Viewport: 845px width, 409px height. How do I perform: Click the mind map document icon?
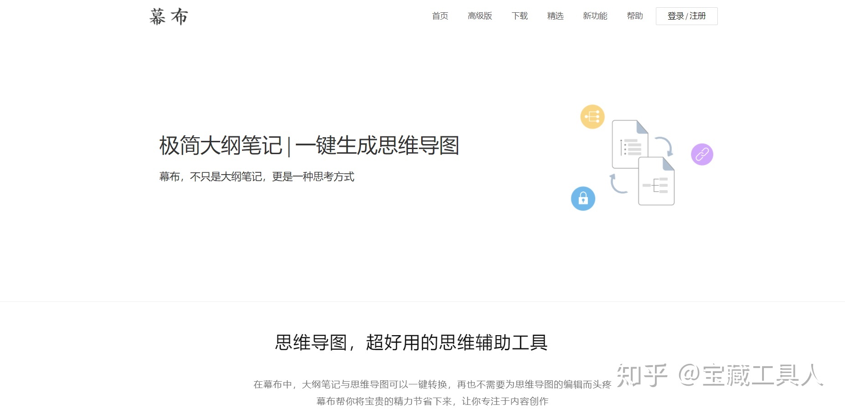point(656,181)
